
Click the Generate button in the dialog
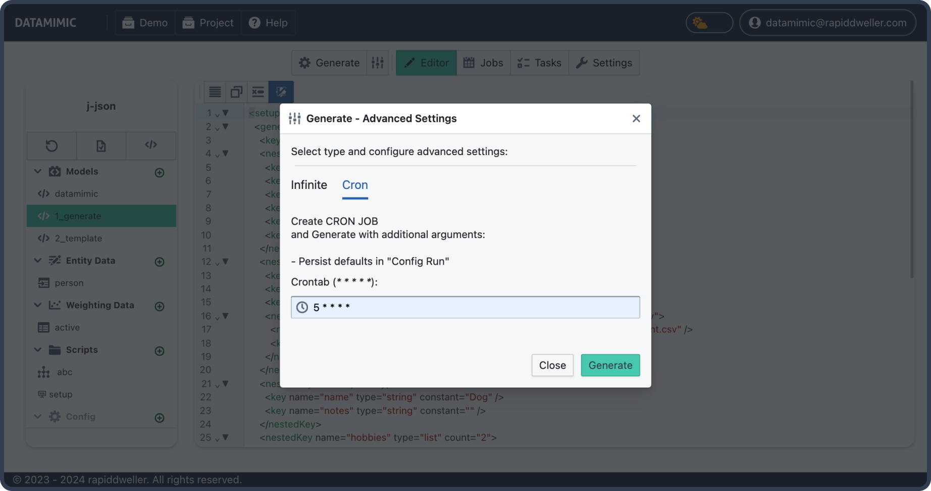point(610,365)
